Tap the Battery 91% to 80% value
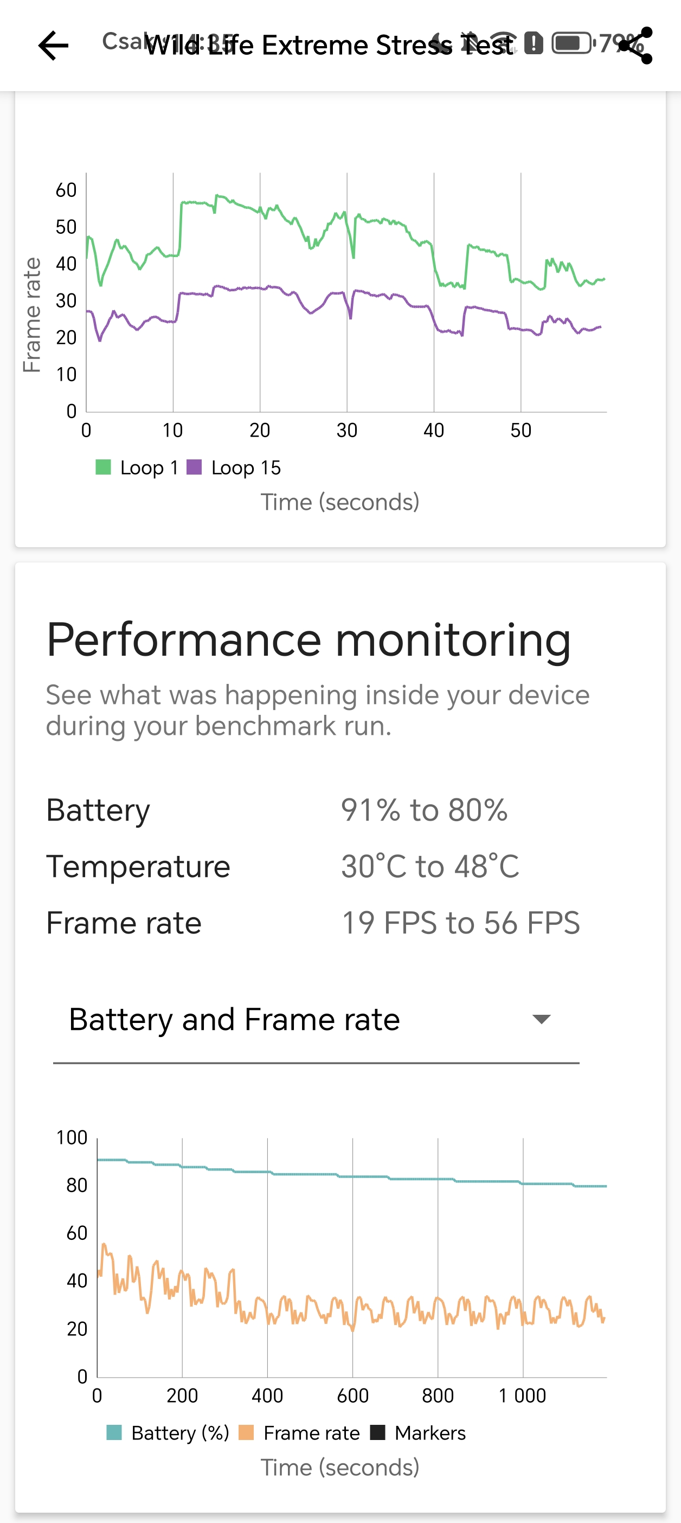This screenshot has height=1523, width=681. tap(424, 810)
